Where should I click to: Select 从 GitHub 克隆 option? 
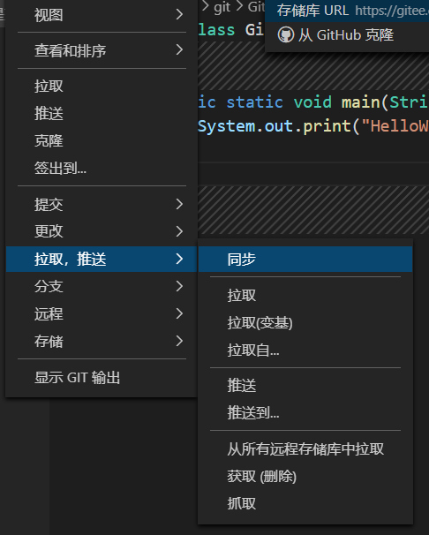pos(347,34)
